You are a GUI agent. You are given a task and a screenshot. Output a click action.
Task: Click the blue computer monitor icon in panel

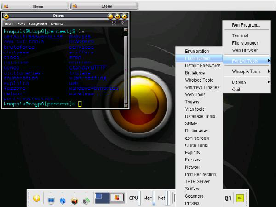click(x=51, y=200)
